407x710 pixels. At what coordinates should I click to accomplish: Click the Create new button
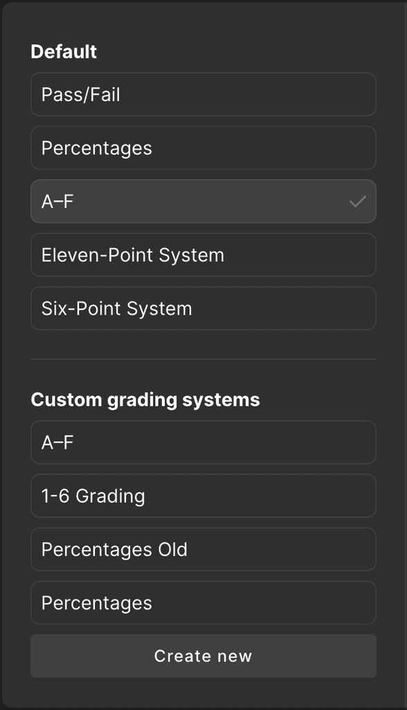203,656
